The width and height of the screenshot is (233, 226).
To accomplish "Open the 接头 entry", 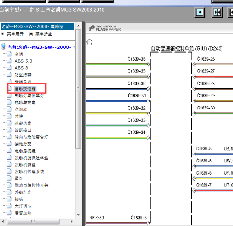I will click(18, 199).
